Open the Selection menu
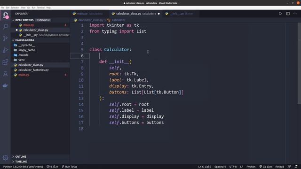This screenshot has height=169, width=301. pyautogui.click(x=15, y=8)
